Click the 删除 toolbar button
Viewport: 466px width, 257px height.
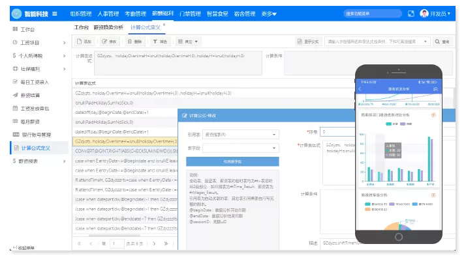134,42
